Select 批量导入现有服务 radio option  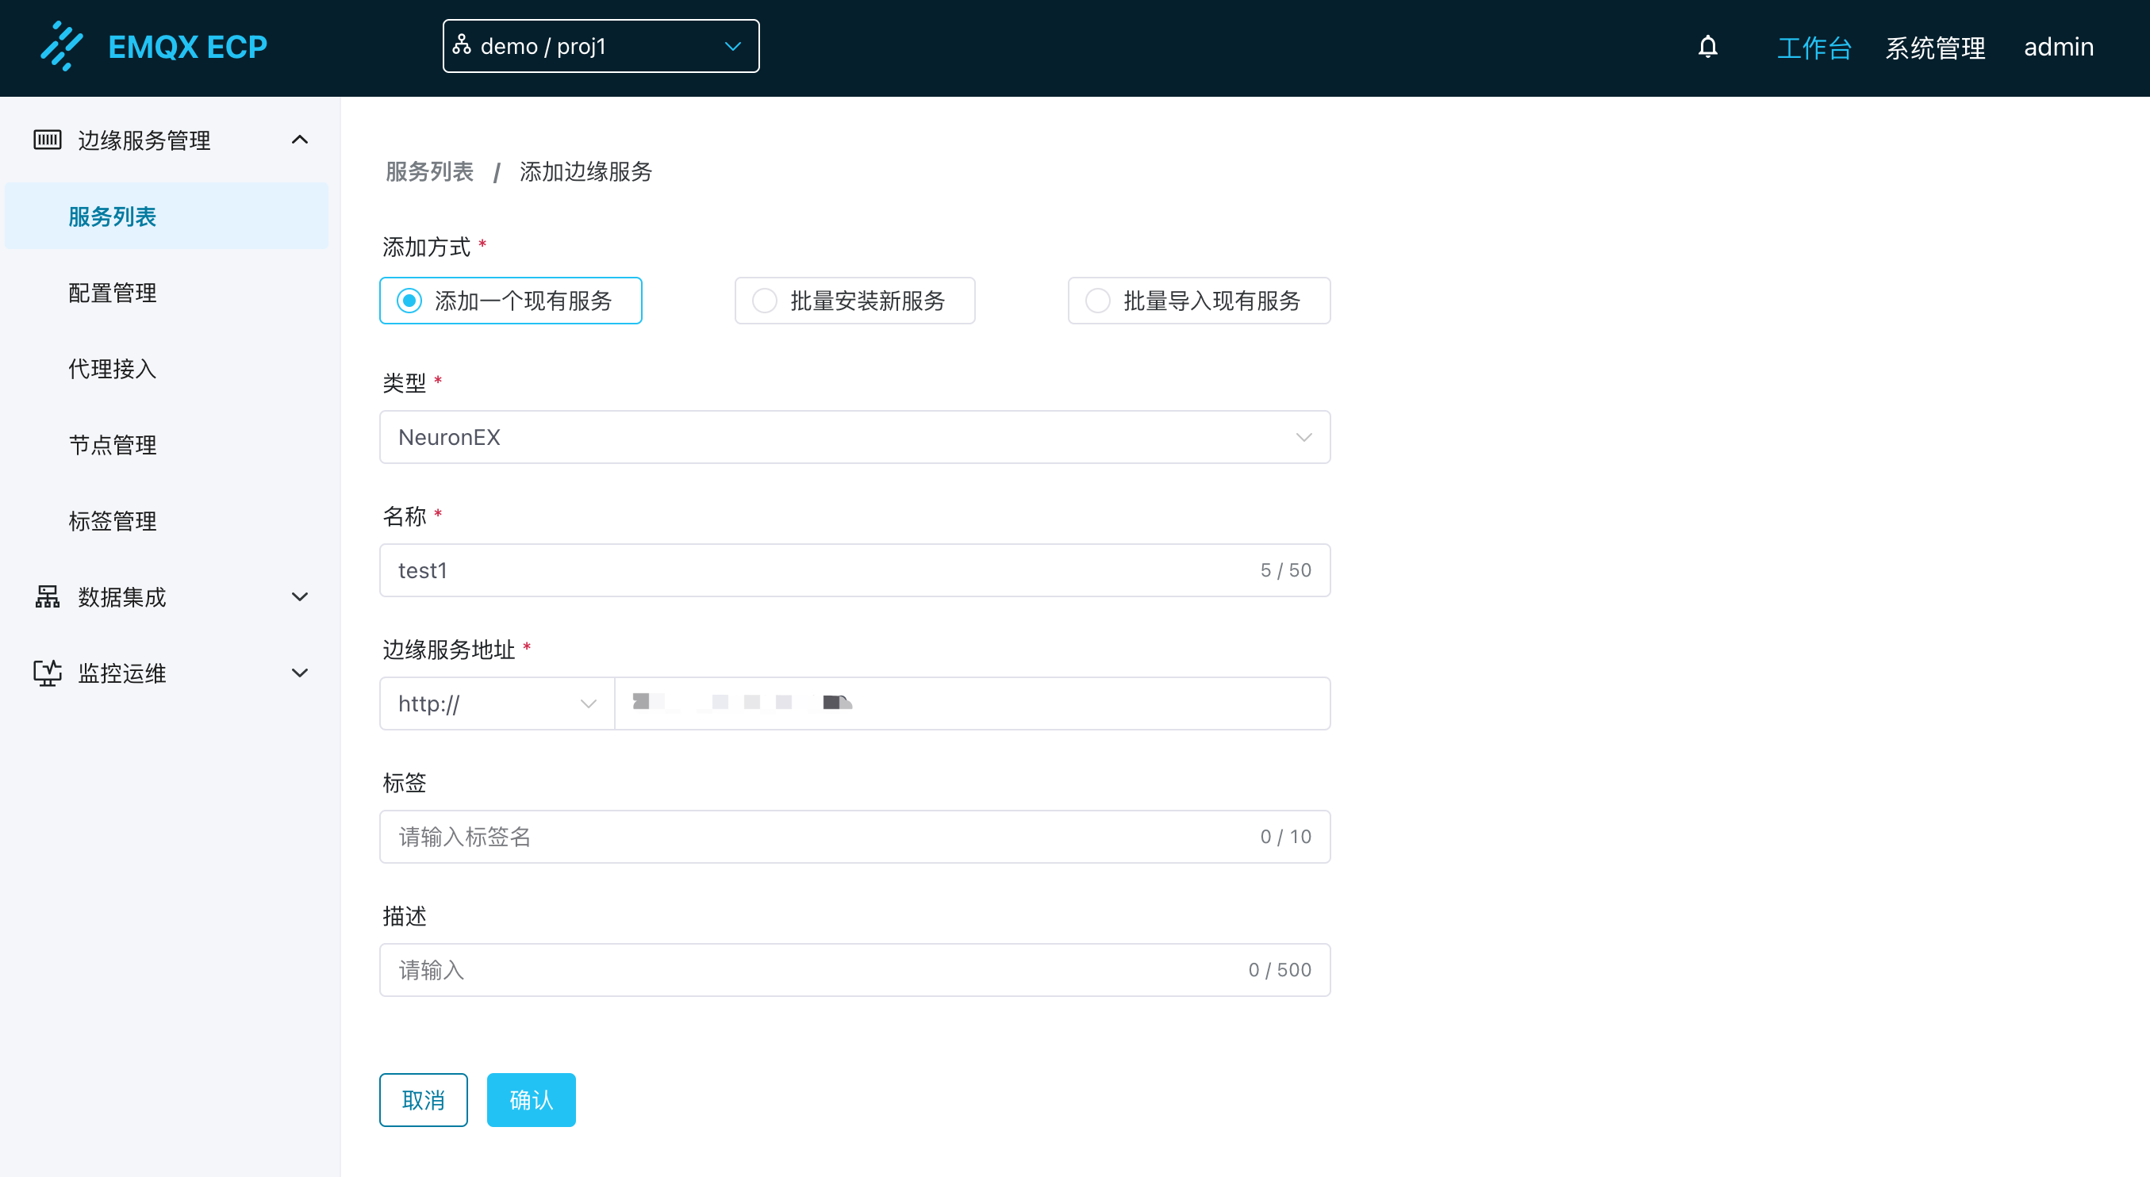1097,301
